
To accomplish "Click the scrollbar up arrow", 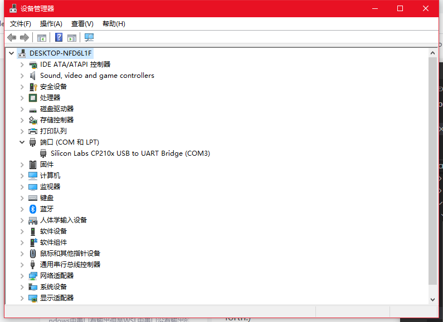I will (x=432, y=53).
